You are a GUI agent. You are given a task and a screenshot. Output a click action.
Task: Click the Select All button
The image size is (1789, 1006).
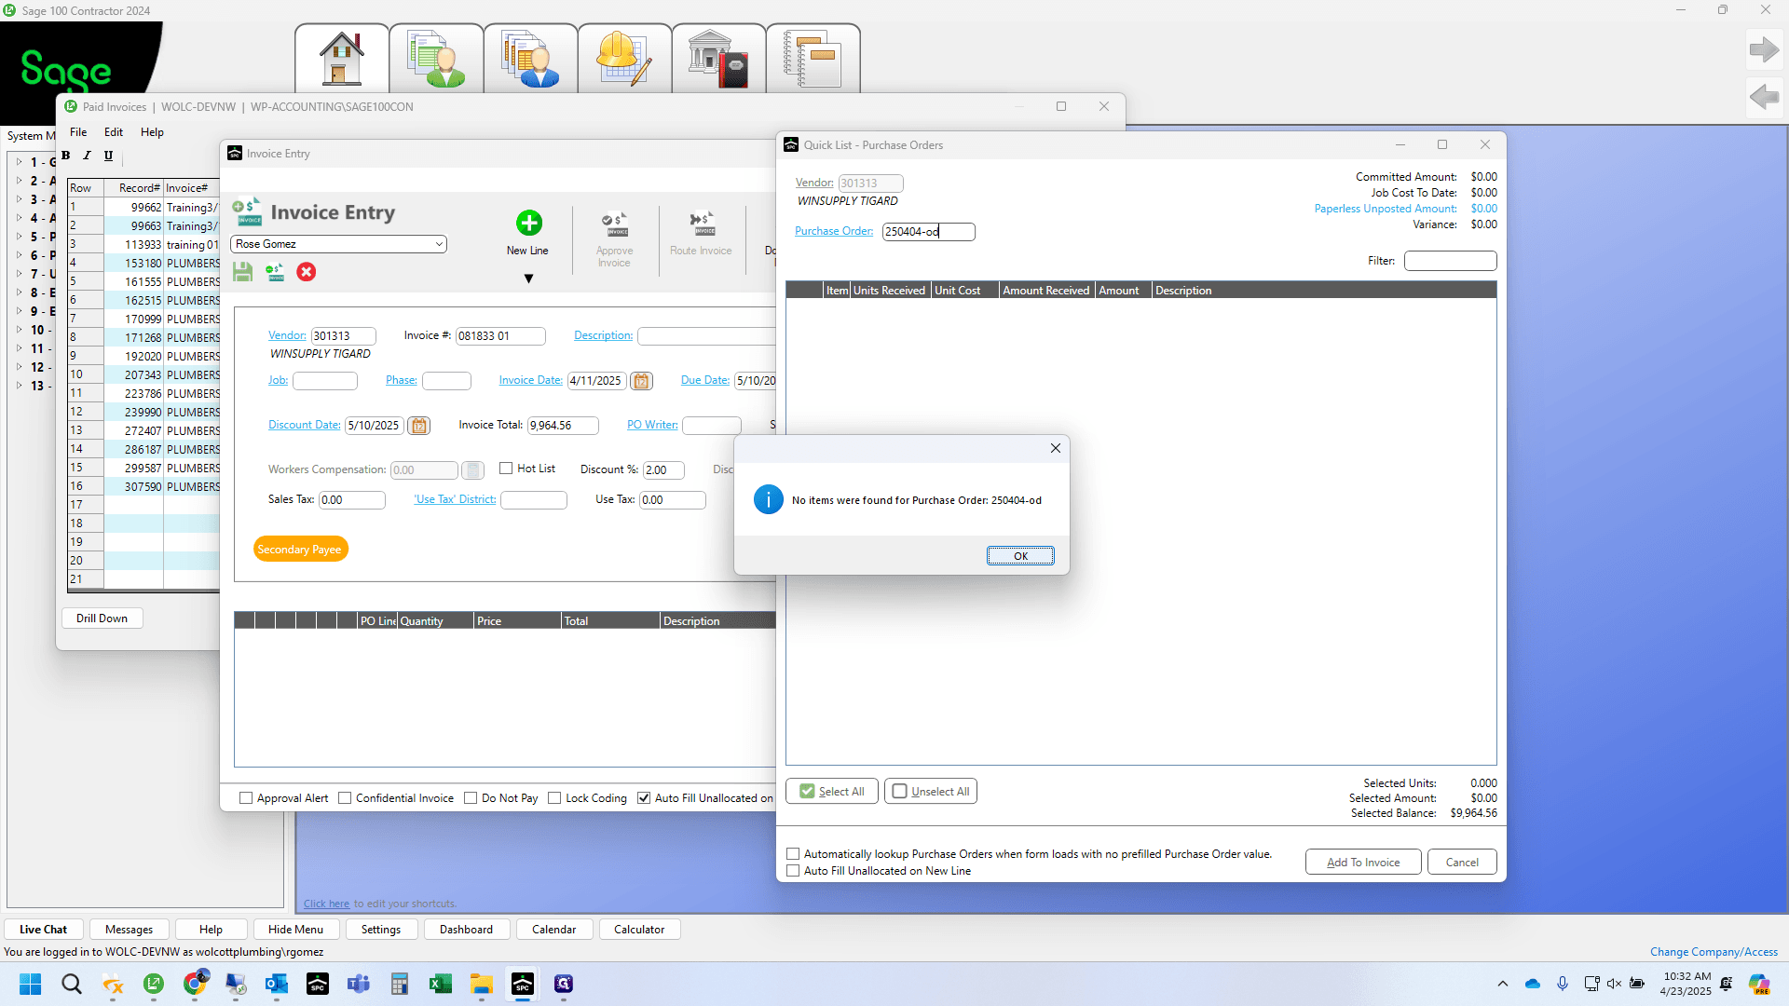point(832,792)
